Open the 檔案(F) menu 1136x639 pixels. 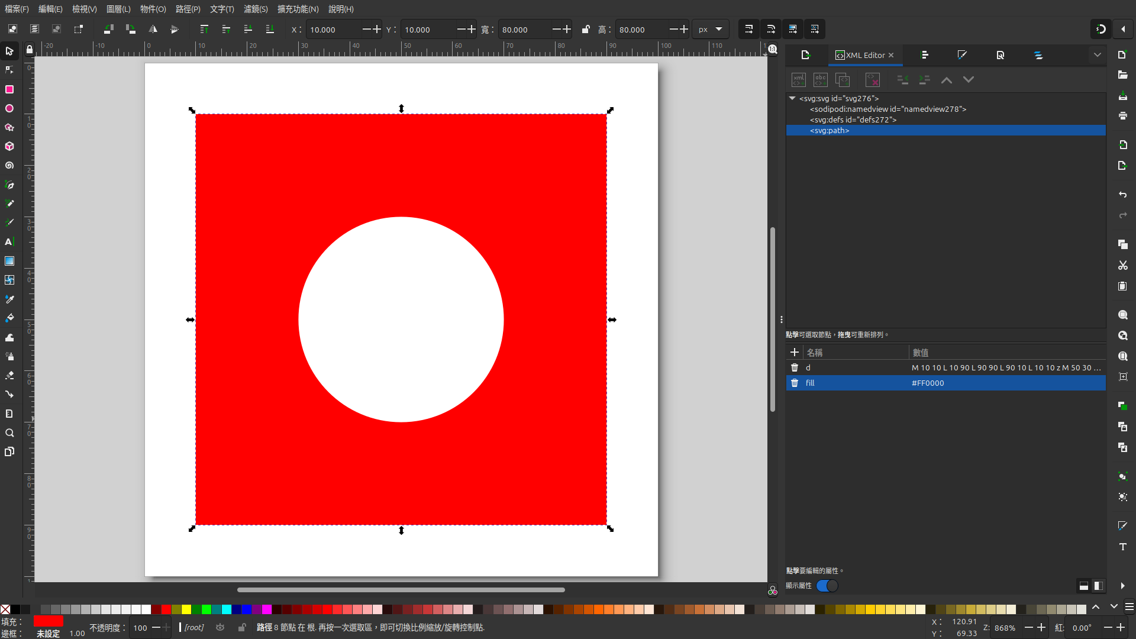pos(17,9)
